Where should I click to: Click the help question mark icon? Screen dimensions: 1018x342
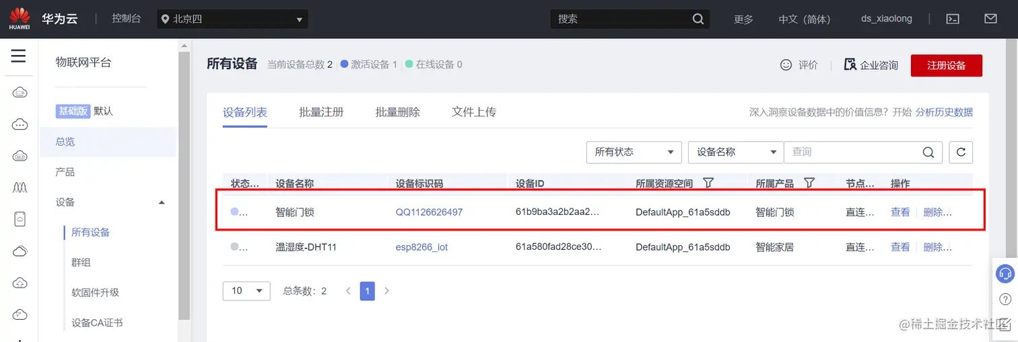[x=1005, y=298]
